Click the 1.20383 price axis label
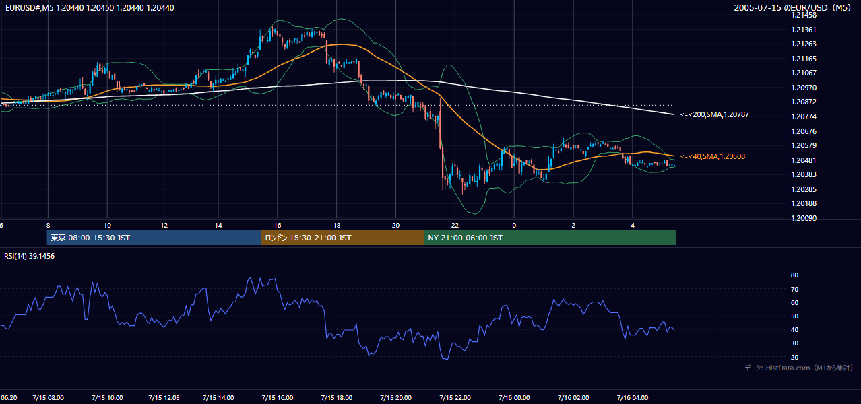 tap(803, 174)
